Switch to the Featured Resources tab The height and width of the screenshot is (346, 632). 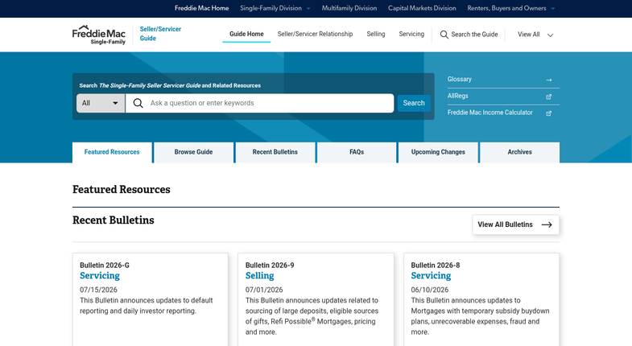click(x=112, y=152)
